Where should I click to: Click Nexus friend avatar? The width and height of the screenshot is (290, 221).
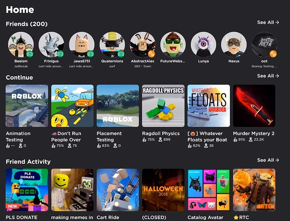click(x=234, y=45)
